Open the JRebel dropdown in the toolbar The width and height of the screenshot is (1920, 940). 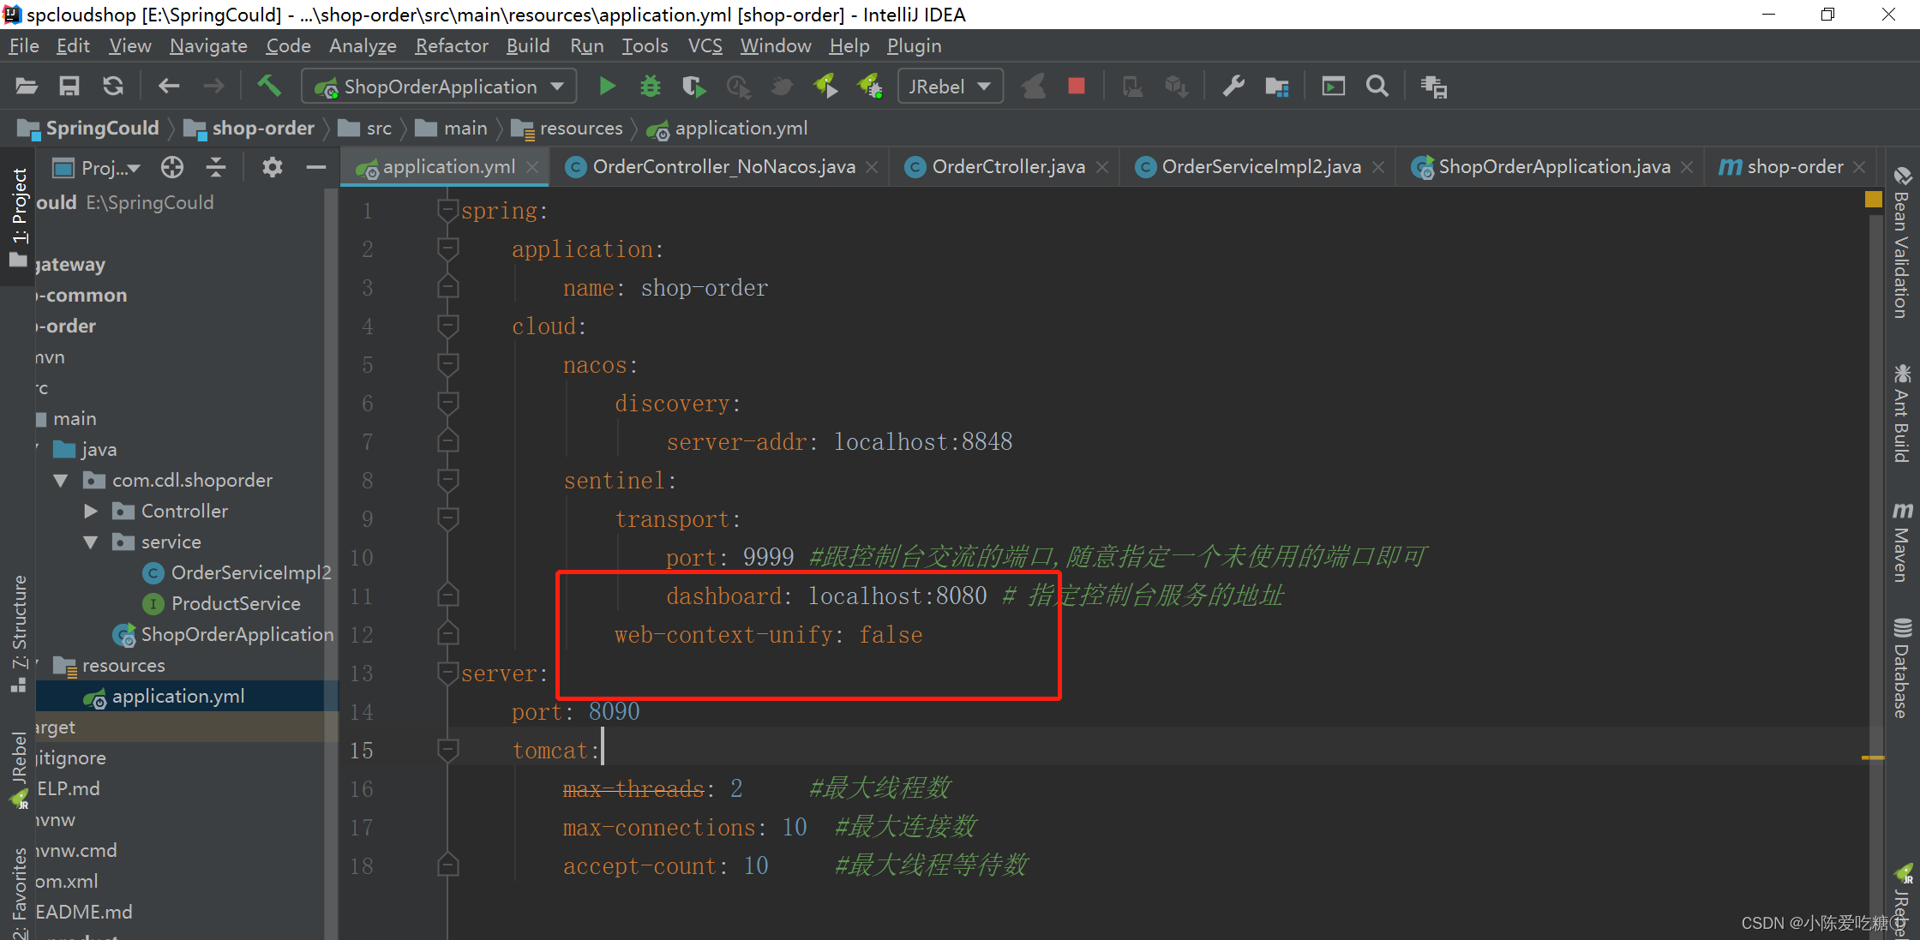click(x=951, y=87)
